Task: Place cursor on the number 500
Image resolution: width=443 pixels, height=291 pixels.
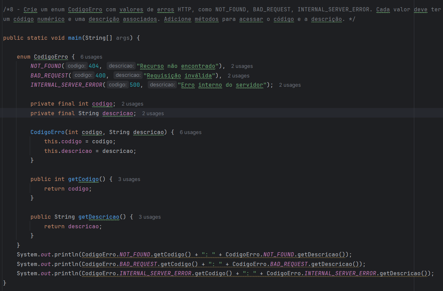Action: pyautogui.click(x=135, y=85)
